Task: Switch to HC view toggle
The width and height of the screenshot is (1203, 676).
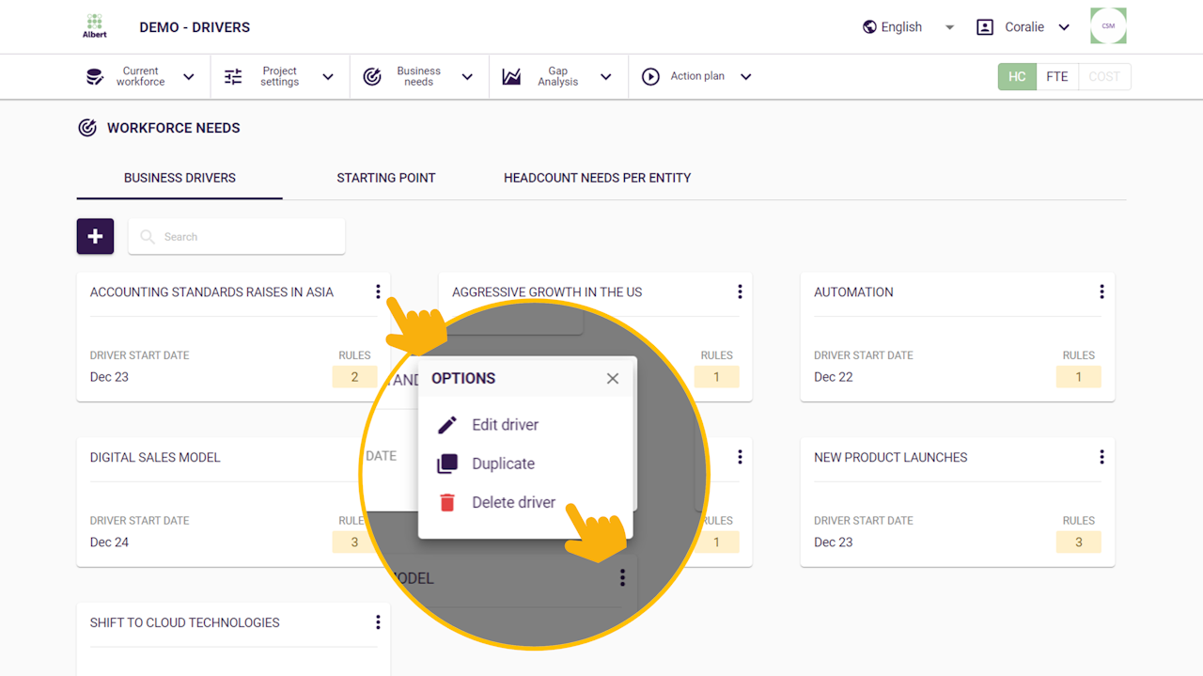Action: [1017, 77]
